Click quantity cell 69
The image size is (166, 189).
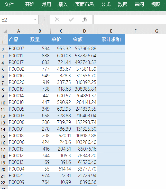coord(40,162)
